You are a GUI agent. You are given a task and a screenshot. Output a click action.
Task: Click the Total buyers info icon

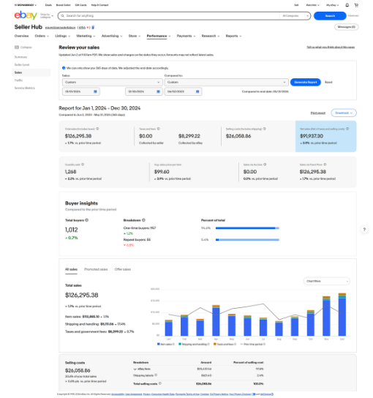(x=87, y=220)
